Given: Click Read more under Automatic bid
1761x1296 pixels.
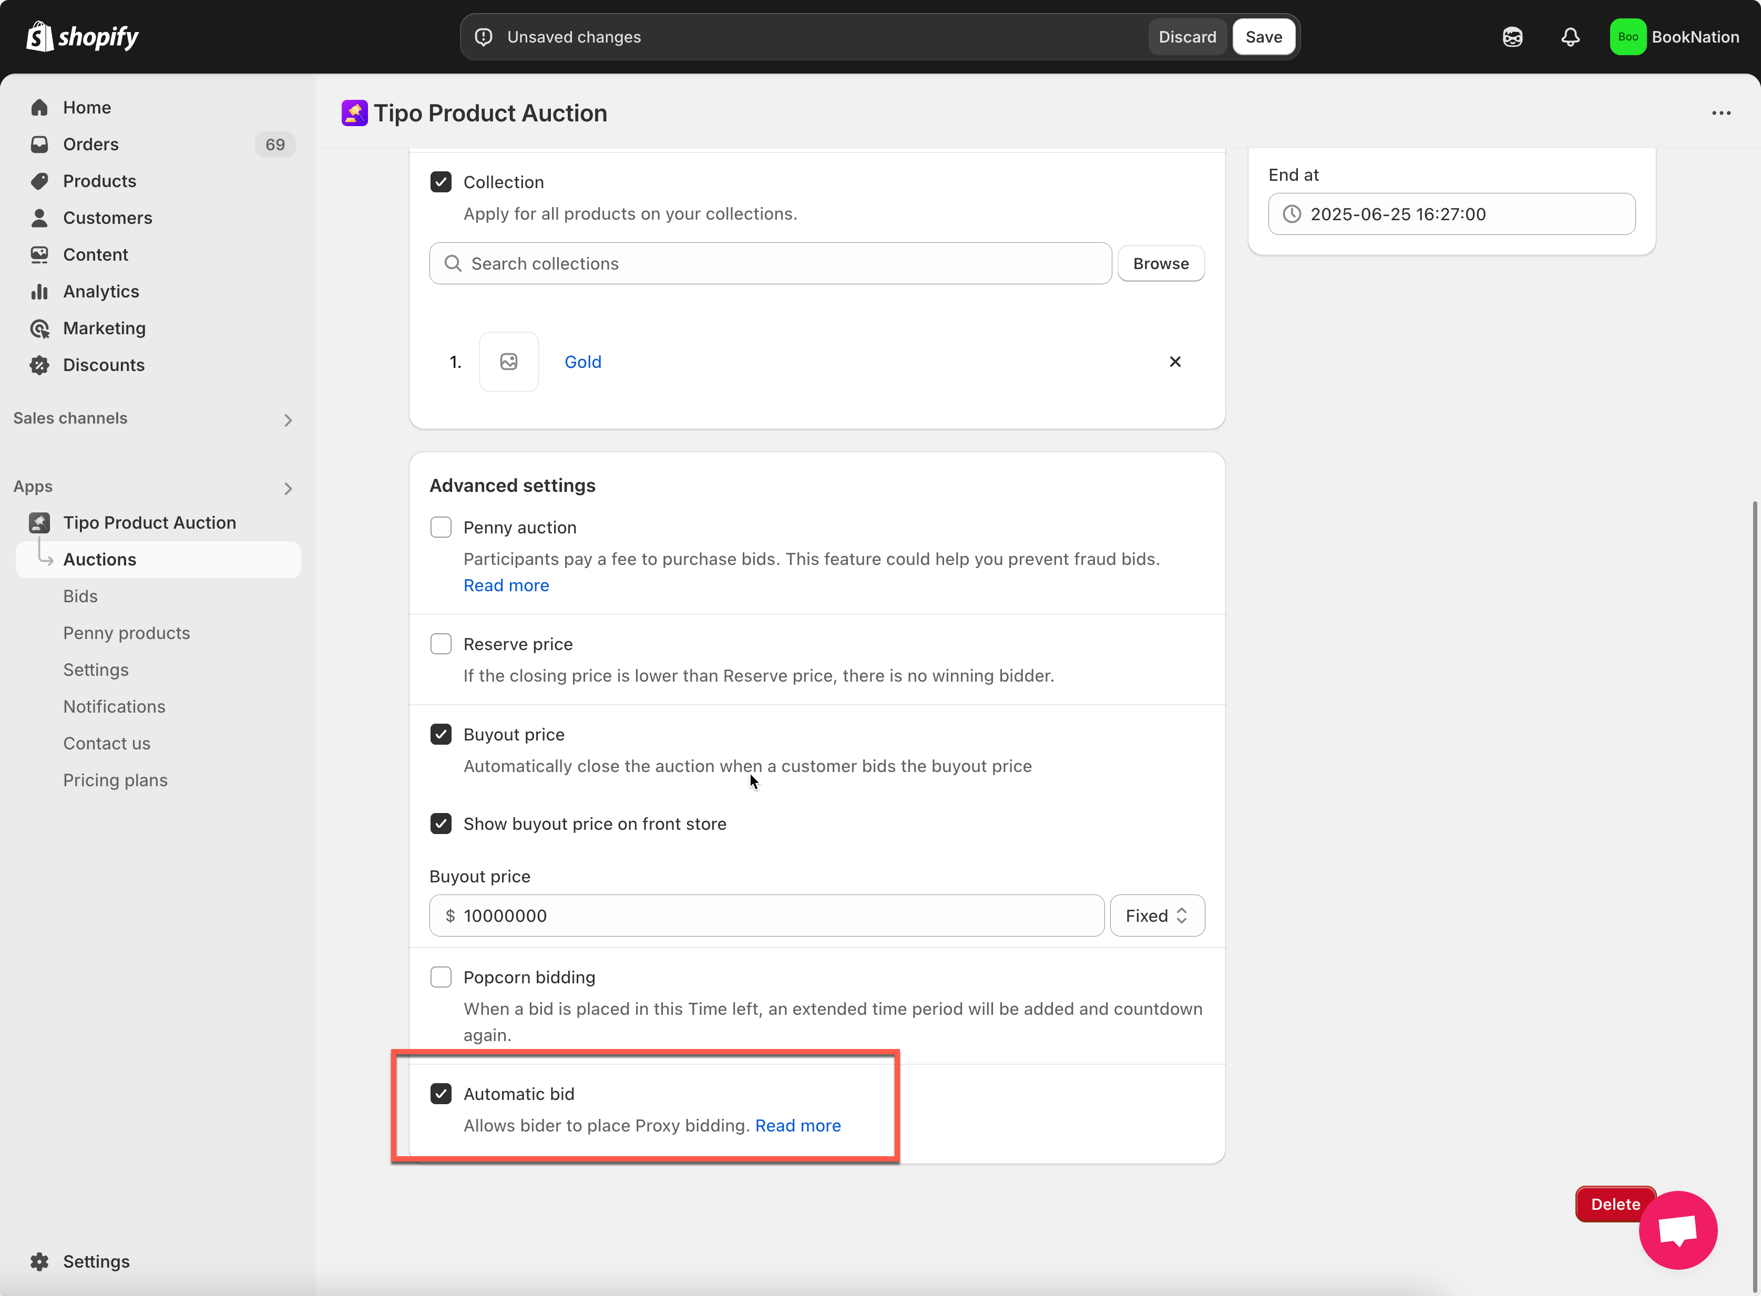Looking at the screenshot, I should (797, 1126).
